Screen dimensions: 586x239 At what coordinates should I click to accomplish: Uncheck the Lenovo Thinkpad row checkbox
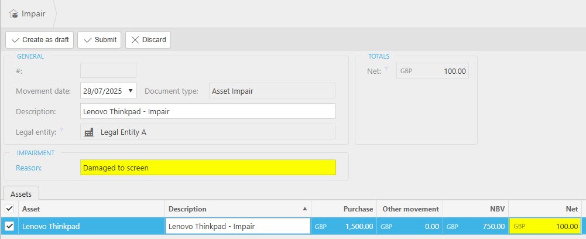tap(9, 226)
